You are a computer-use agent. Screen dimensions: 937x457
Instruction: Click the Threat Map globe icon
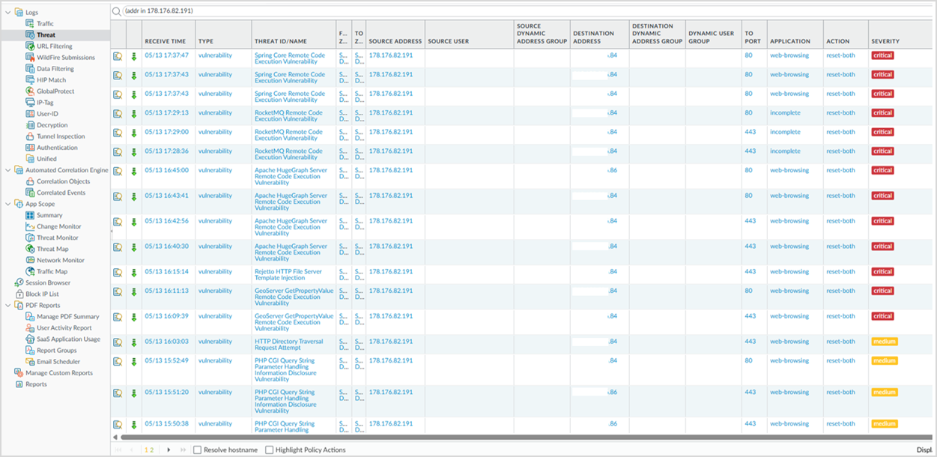point(30,249)
